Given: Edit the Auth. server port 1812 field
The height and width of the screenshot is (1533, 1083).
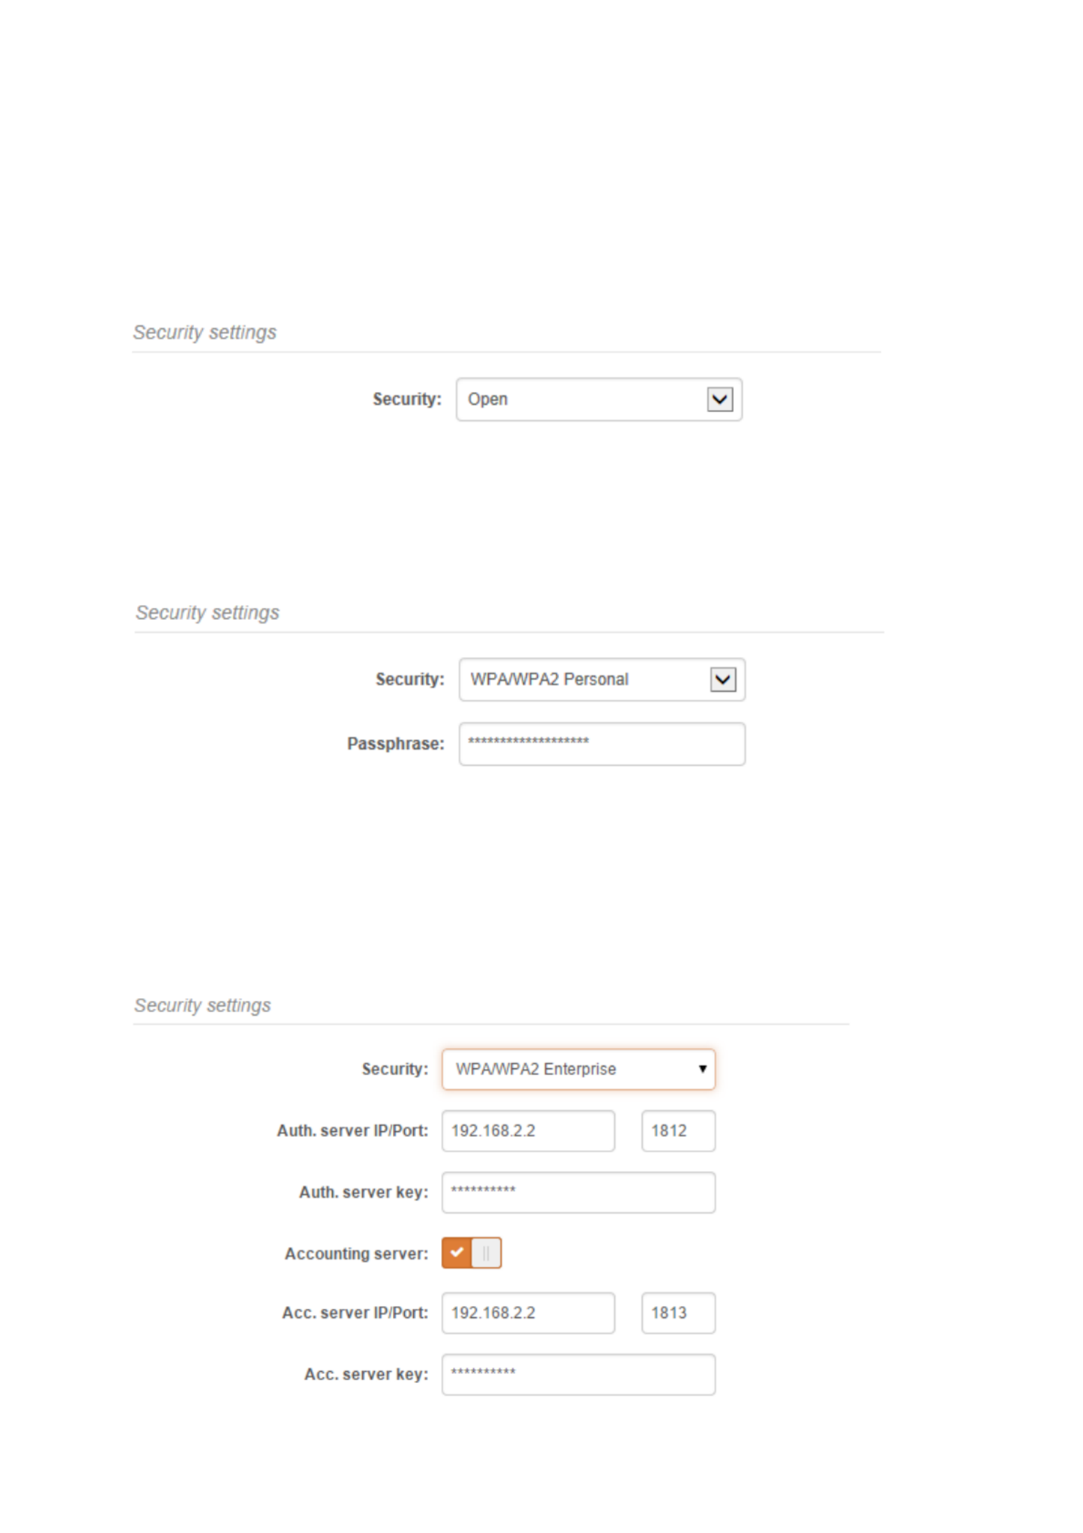Looking at the screenshot, I should pyautogui.click(x=677, y=1130).
